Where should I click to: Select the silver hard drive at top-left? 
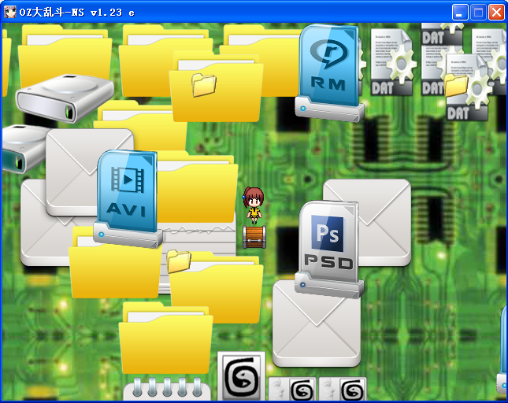[65, 98]
